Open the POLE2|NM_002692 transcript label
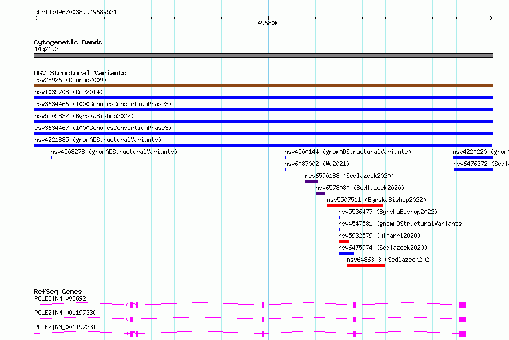The width and height of the screenshot is (509, 340). coord(60,298)
